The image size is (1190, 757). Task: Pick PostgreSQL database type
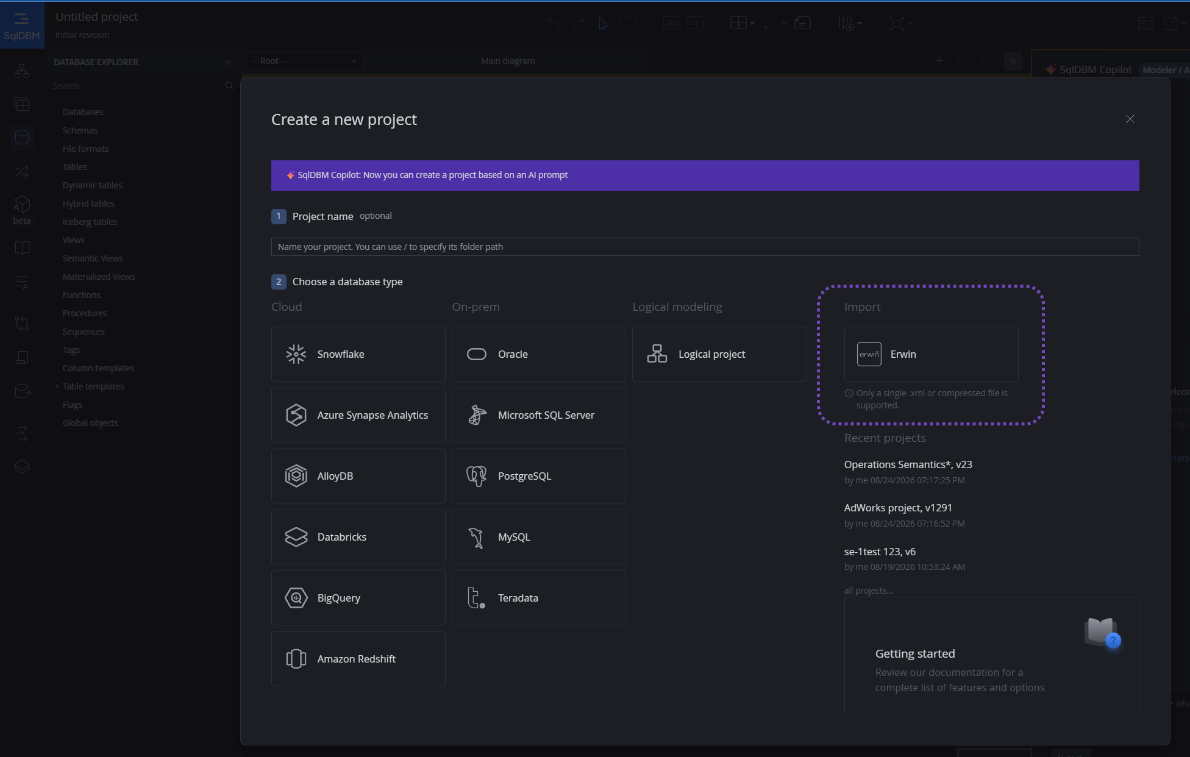pyautogui.click(x=538, y=476)
